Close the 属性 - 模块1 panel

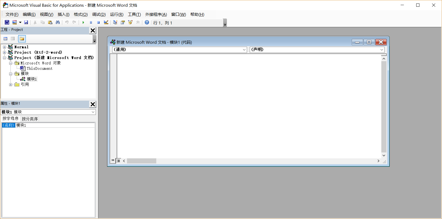click(x=93, y=104)
